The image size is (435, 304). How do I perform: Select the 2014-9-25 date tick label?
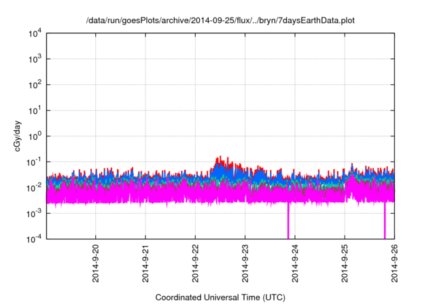point(345,263)
